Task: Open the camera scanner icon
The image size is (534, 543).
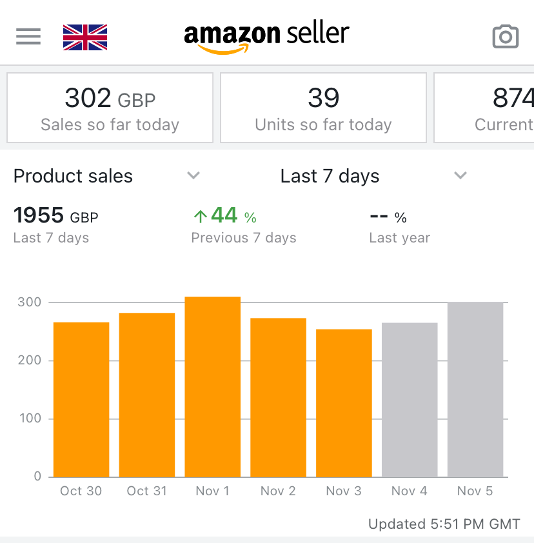Action: pos(505,36)
